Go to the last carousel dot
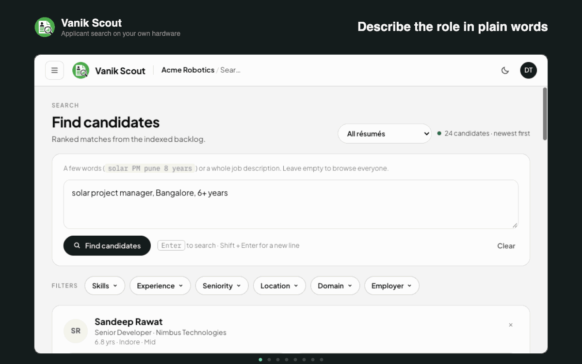The height and width of the screenshot is (364, 582). click(322, 360)
